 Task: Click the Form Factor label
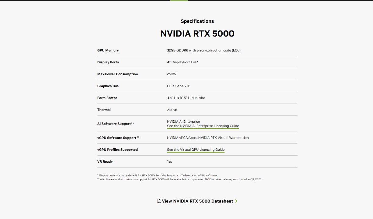pyautogui.click(x=107, y=98)
